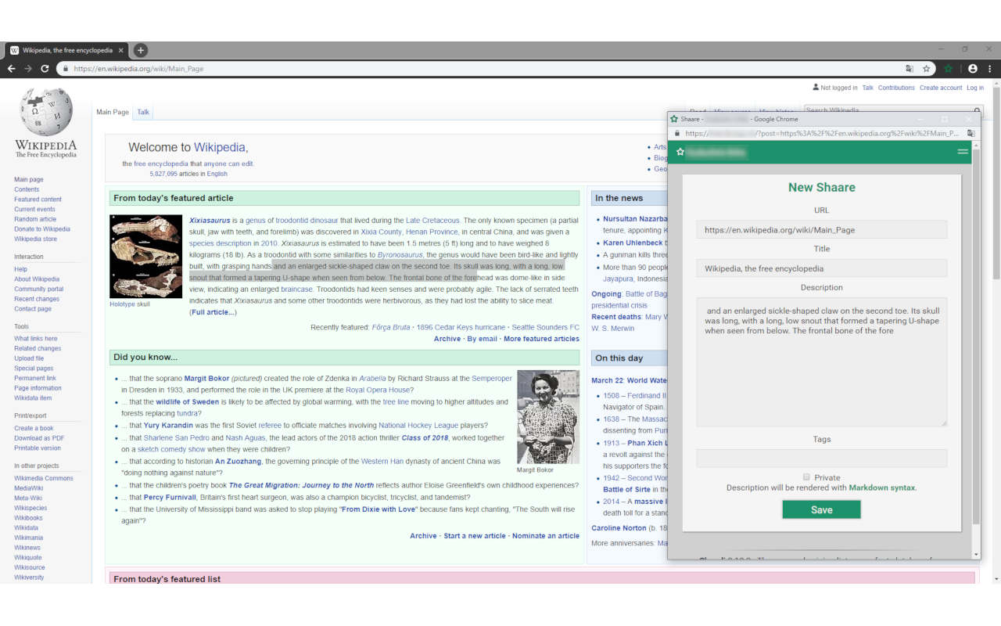The image size is (1001, 626).
Task: Open a new tab with the plus button
Action: [x=141, y=50]
